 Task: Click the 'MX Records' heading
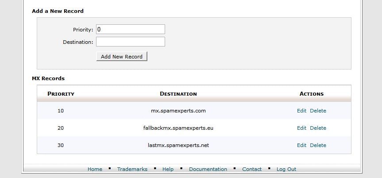(x=48, y=78)
